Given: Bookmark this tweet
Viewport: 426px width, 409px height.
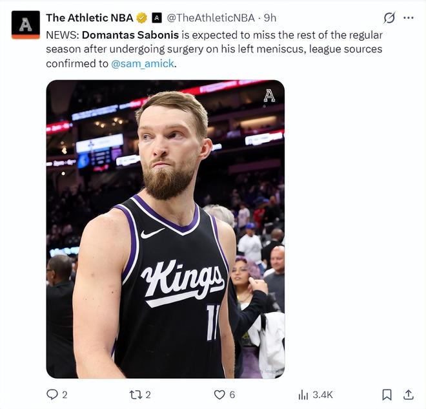Looking at the screenshot, I should pyautogui.click(x=387, y=394).
